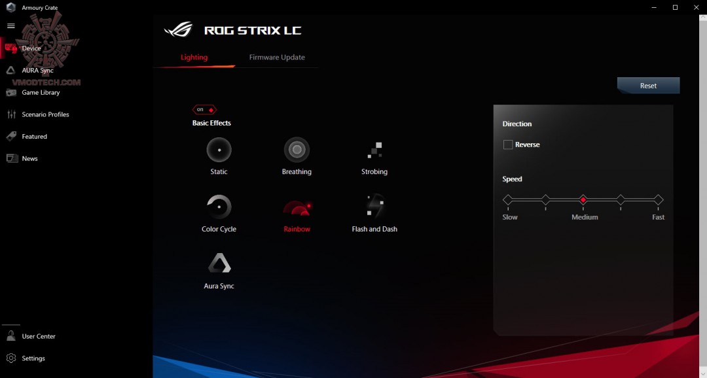
Task: Select the Static lighting effect
Action: (219, 150)
